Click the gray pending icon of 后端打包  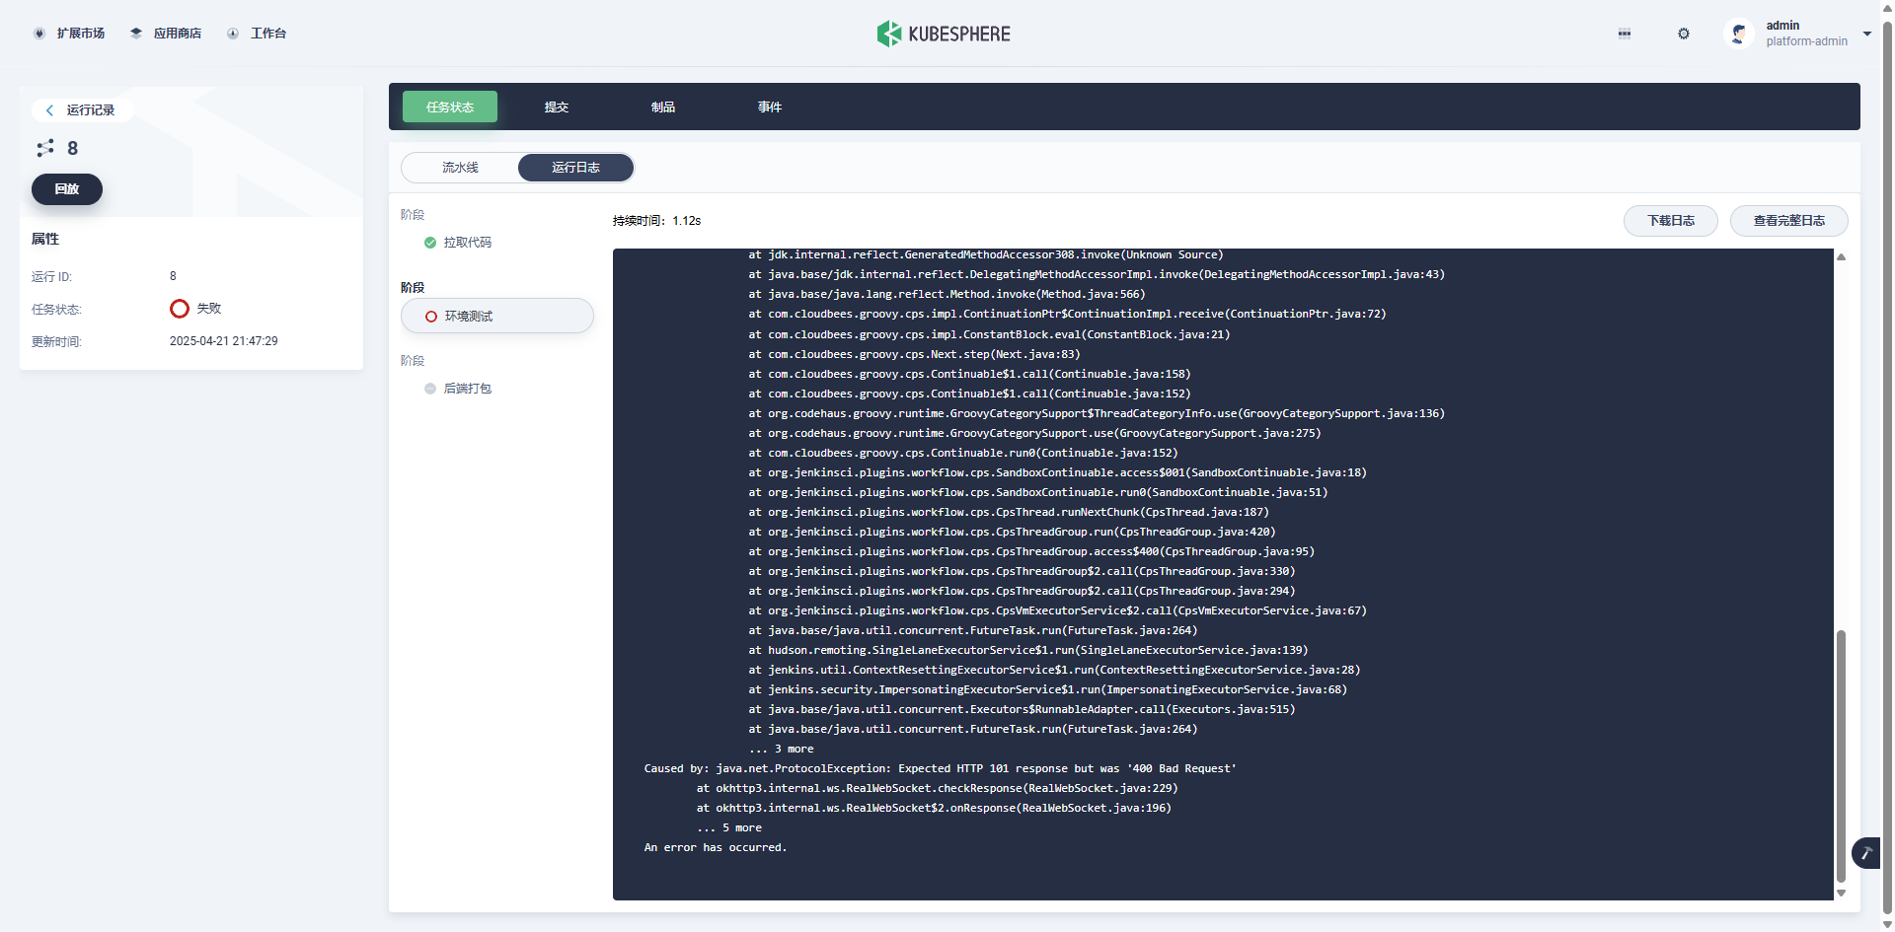tap(430, 389)
